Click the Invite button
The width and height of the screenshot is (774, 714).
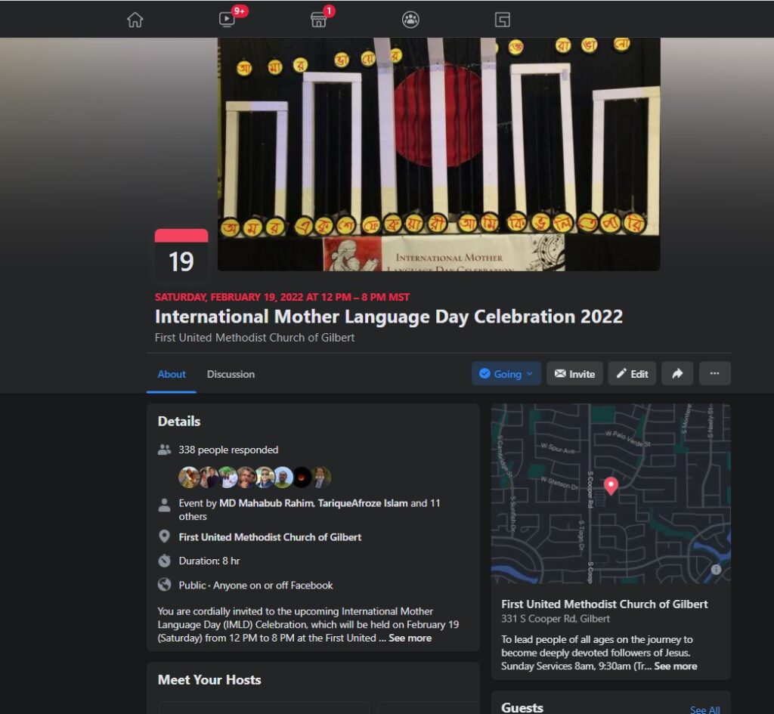tap(574, 373)
